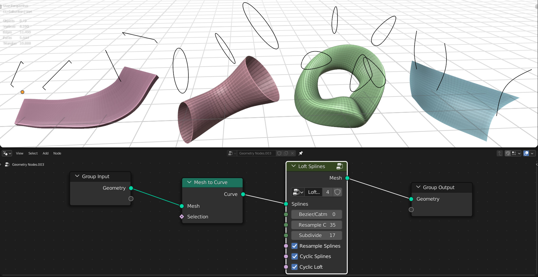The width and height of the screenshot is (538, 277).
Task: Pin the current node group
Action: (x=301, y=153)
